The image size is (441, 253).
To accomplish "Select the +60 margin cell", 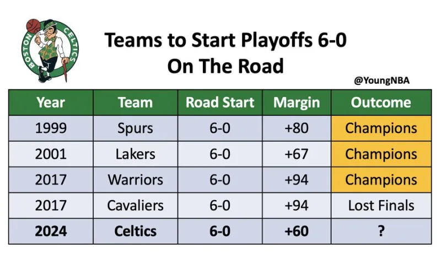I will 297,232.
